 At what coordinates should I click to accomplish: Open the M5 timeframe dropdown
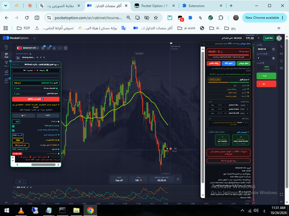click(x=21, y=181)
